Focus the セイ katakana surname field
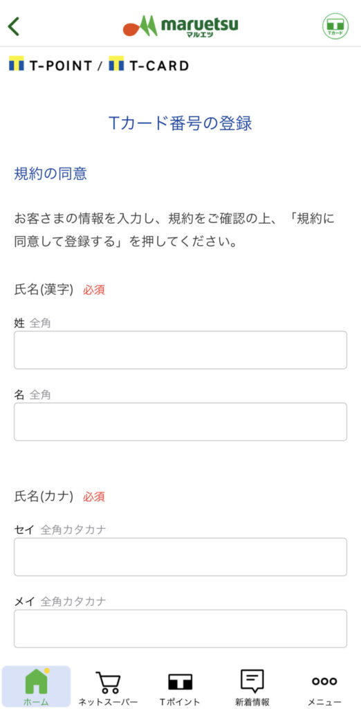The width and height of the screenshot is (361, 709). [180, 557]
